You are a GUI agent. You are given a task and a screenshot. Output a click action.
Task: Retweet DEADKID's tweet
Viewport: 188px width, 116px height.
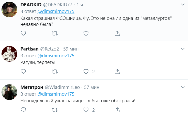[x=54, y=33]
